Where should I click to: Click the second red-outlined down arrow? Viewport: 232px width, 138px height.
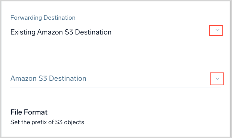click(217, 79)
